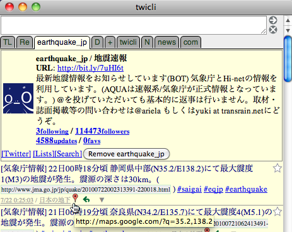Click the #earthquake hashtag

tap(246, 189)
